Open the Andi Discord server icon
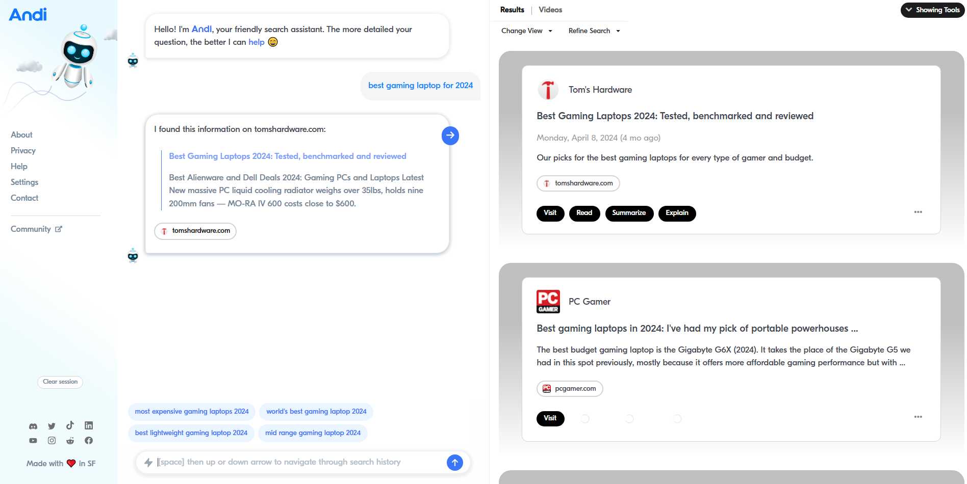The image size is (967, 484). pyautogui.click(x=33, y=426)
